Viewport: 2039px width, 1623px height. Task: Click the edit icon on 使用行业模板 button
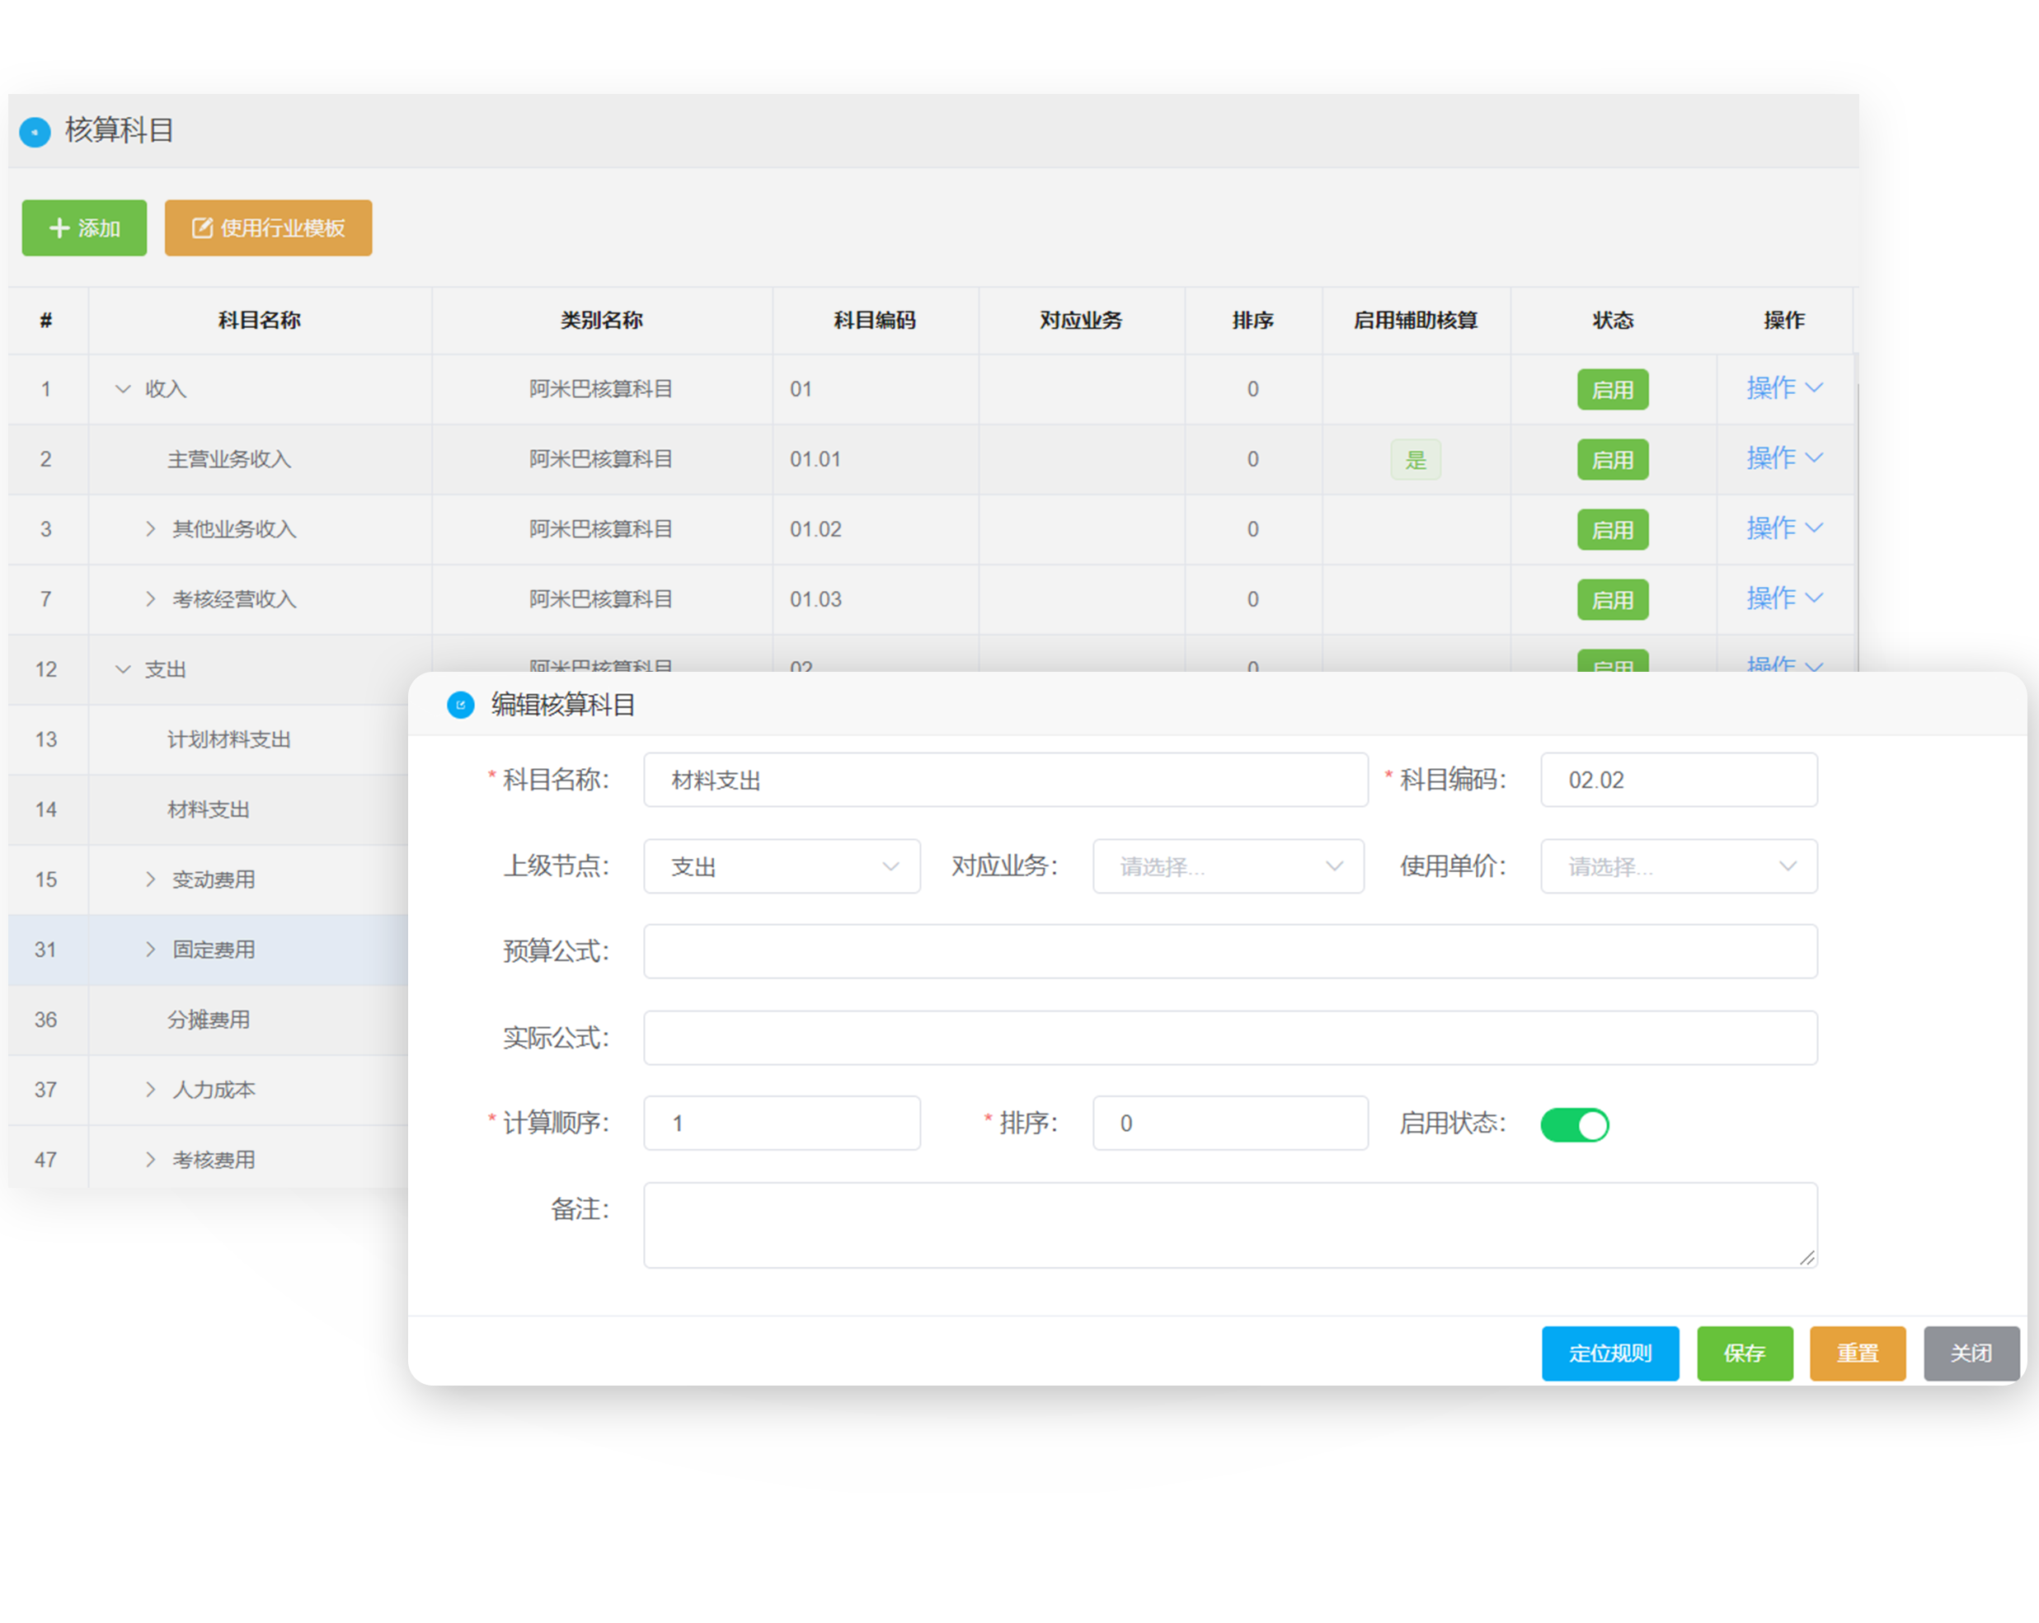click(x=202, y=228)
